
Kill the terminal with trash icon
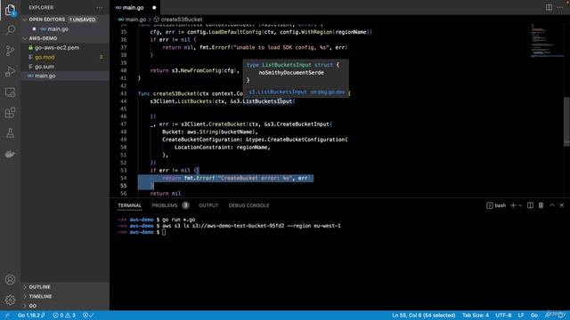pos(541,205)
